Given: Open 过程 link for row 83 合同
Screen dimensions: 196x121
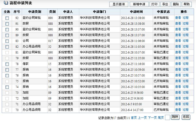Looking at the screenshot, I should [x=185, y=41].
